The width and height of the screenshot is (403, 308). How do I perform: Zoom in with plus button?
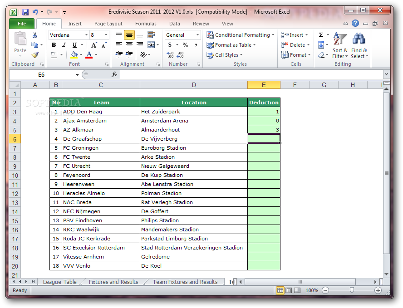coord(378,290)
